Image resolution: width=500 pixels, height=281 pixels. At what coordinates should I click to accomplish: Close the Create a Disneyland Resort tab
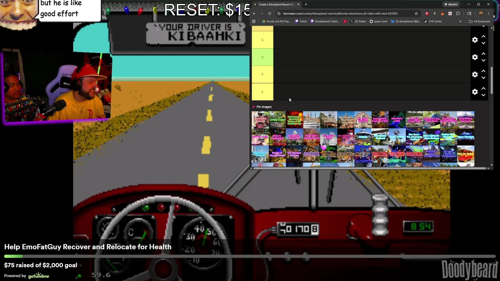(298, 4)
